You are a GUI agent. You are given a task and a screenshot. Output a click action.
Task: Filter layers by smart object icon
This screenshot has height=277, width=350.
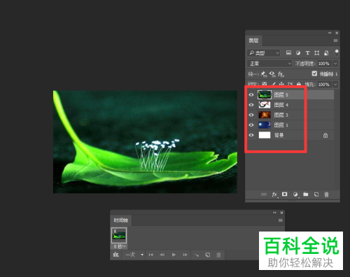[326, 53]
